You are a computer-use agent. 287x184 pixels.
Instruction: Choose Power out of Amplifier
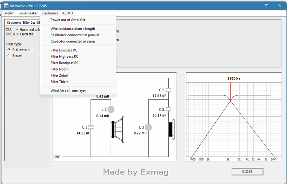(x=68, y=20)
